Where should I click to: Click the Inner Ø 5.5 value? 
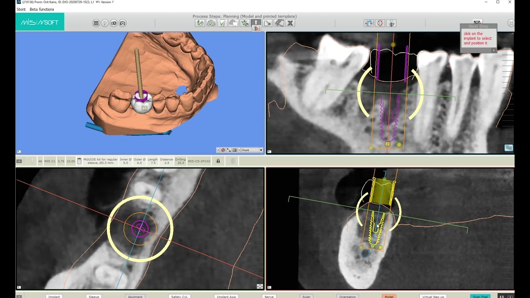125,161
